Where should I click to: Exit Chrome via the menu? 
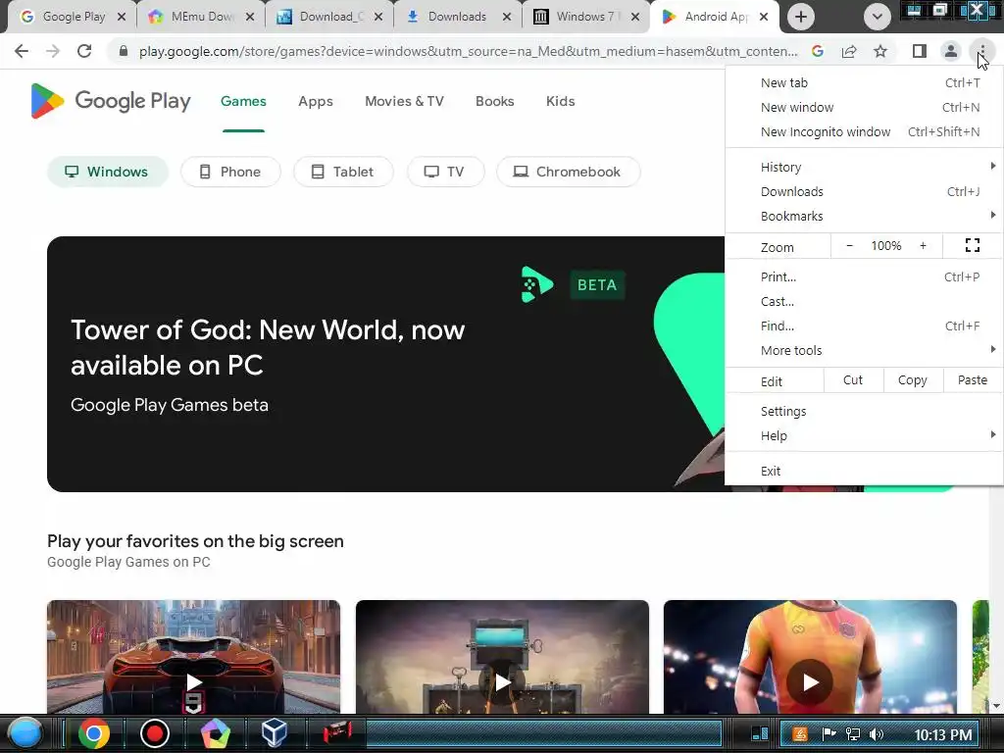864,471
